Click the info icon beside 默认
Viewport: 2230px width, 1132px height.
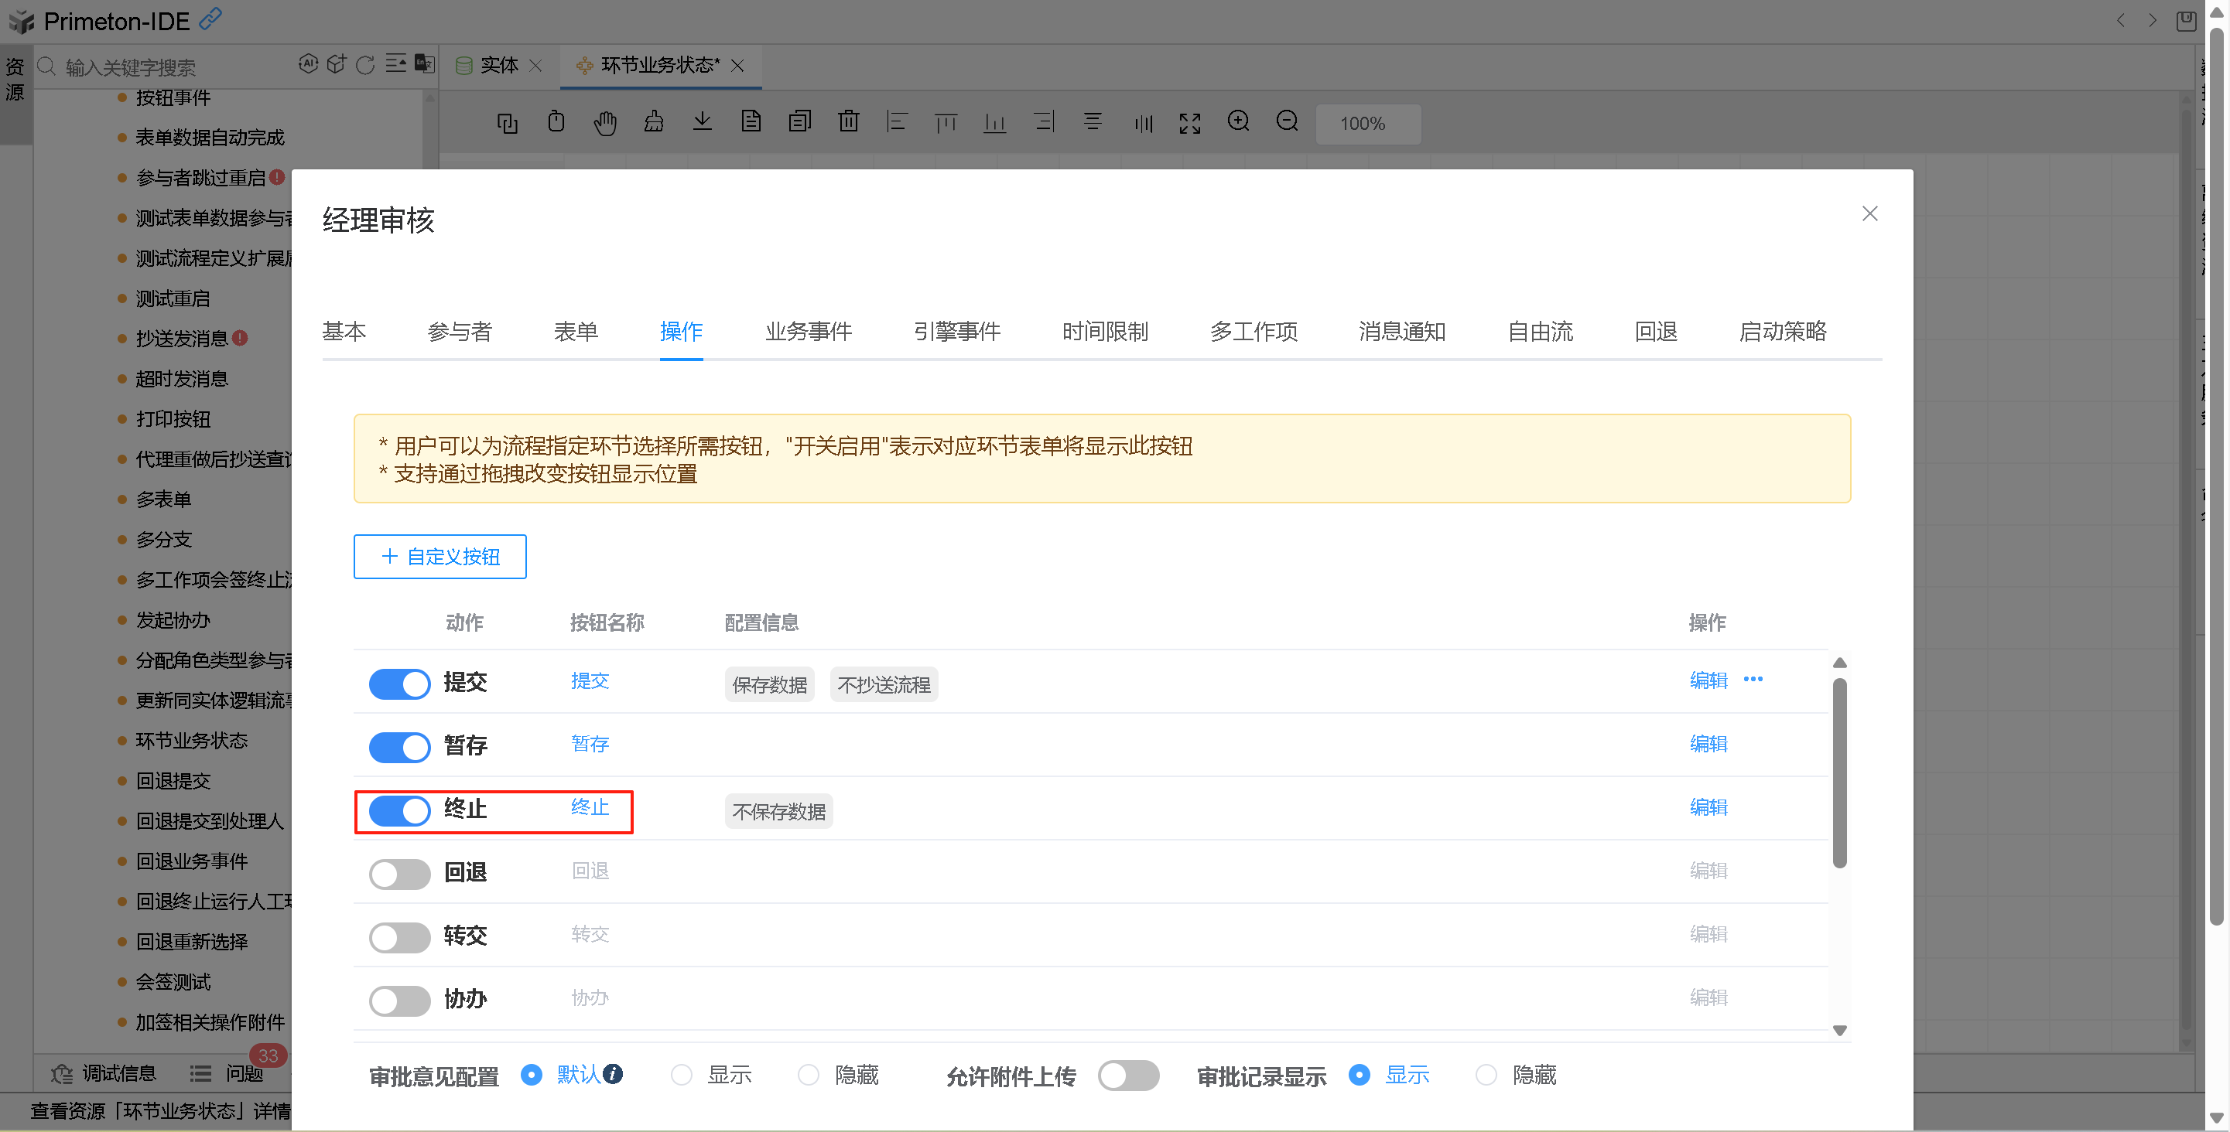613,1074
